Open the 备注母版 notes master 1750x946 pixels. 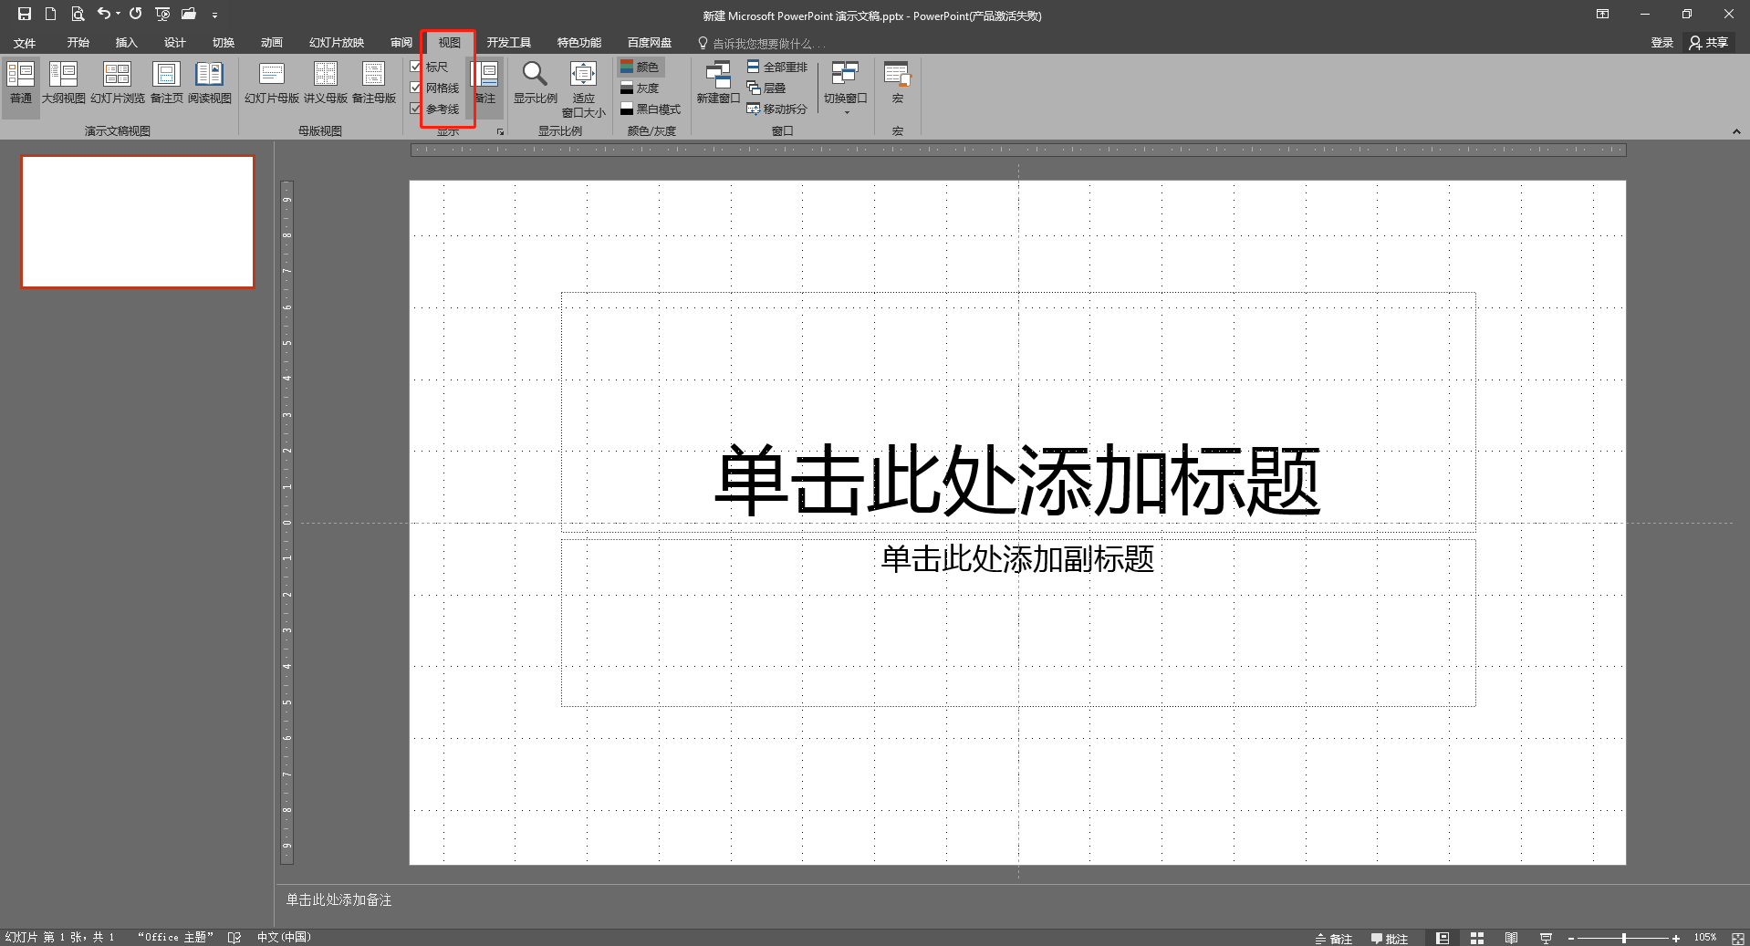click(x=374, y=82)
